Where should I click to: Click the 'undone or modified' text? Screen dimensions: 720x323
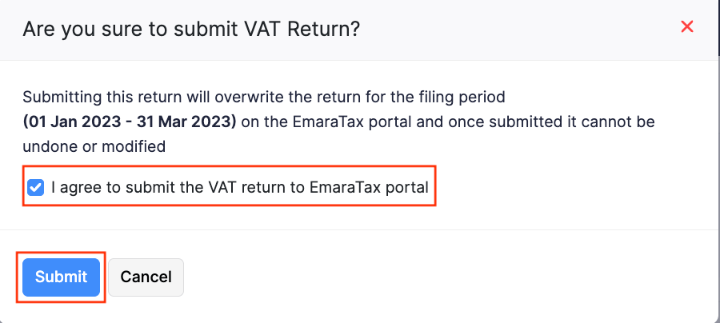click(x=94, y=146)
